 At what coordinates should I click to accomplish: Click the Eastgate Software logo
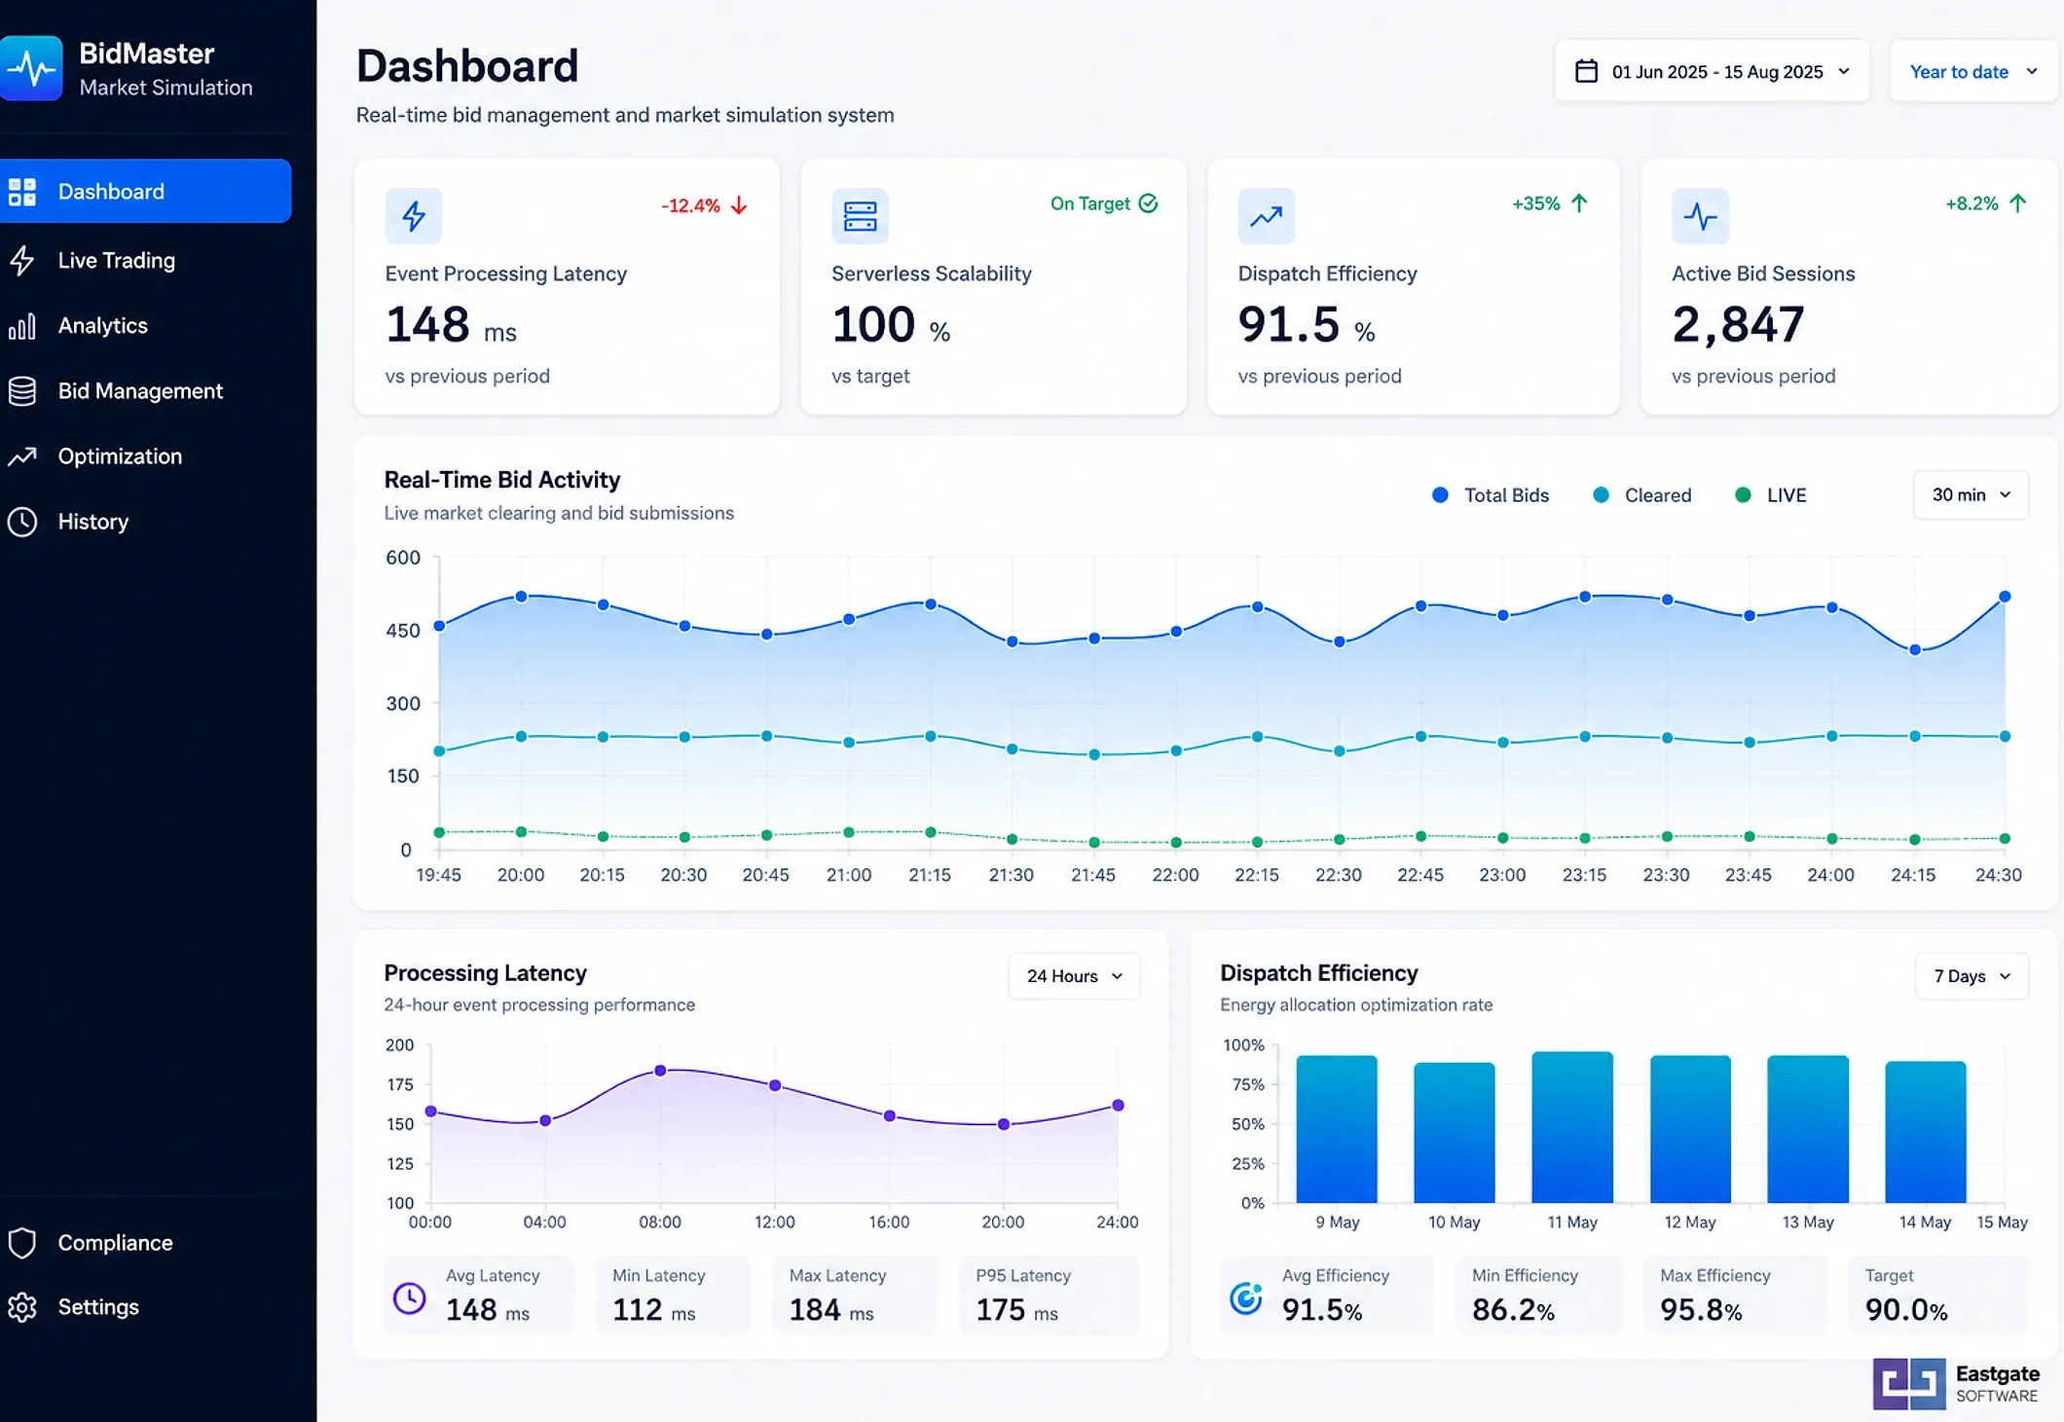coord(1956,1383)
